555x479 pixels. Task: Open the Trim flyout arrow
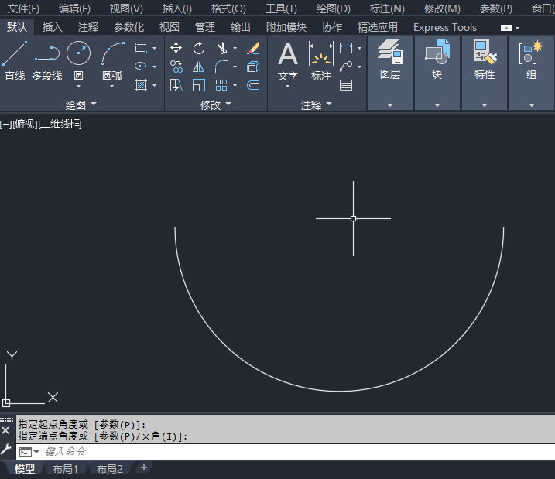point(235,48)
